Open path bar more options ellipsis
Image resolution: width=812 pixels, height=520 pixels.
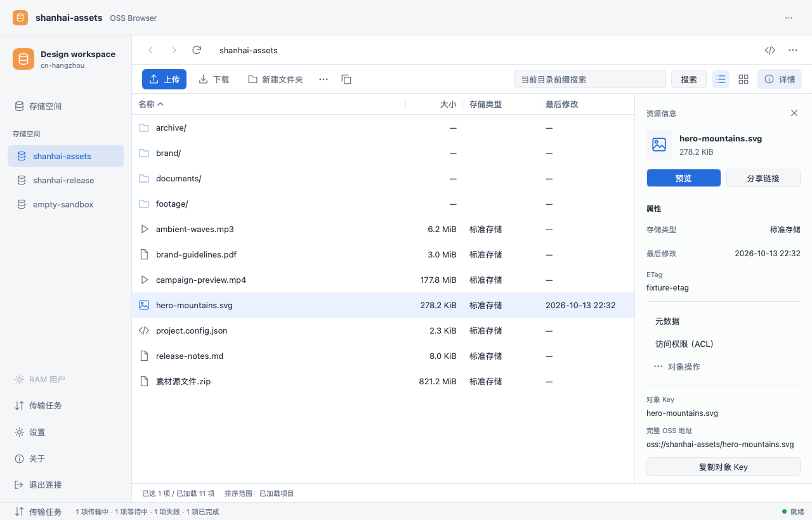tap(793, 50)
